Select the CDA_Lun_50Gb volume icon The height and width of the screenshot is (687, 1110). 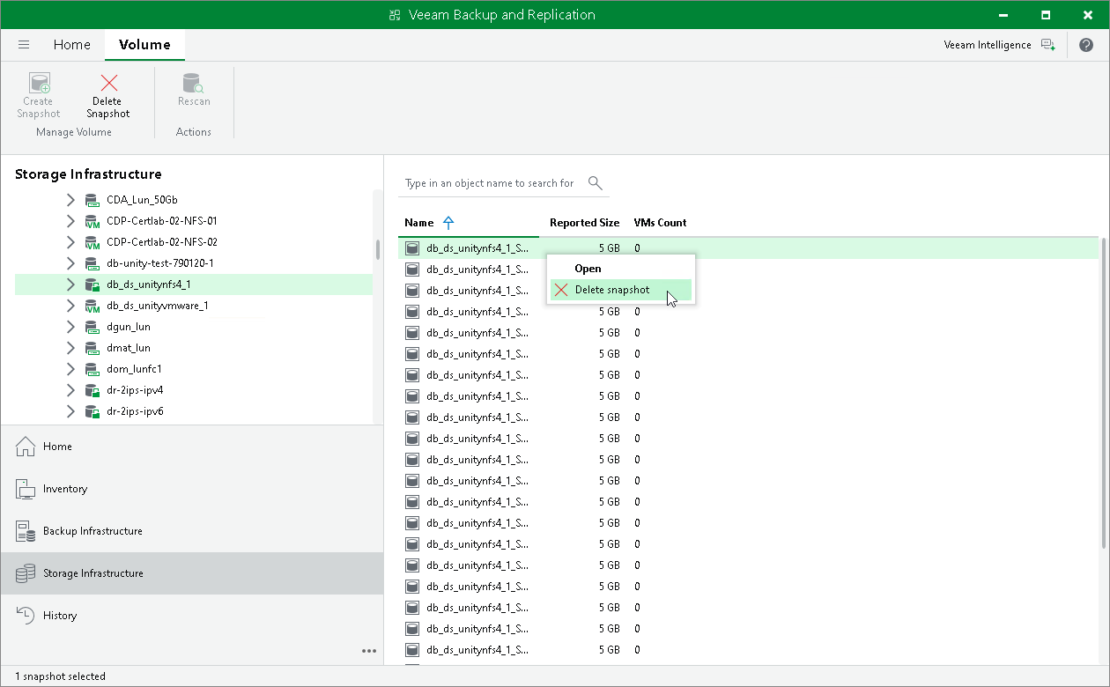click(92, 200)
